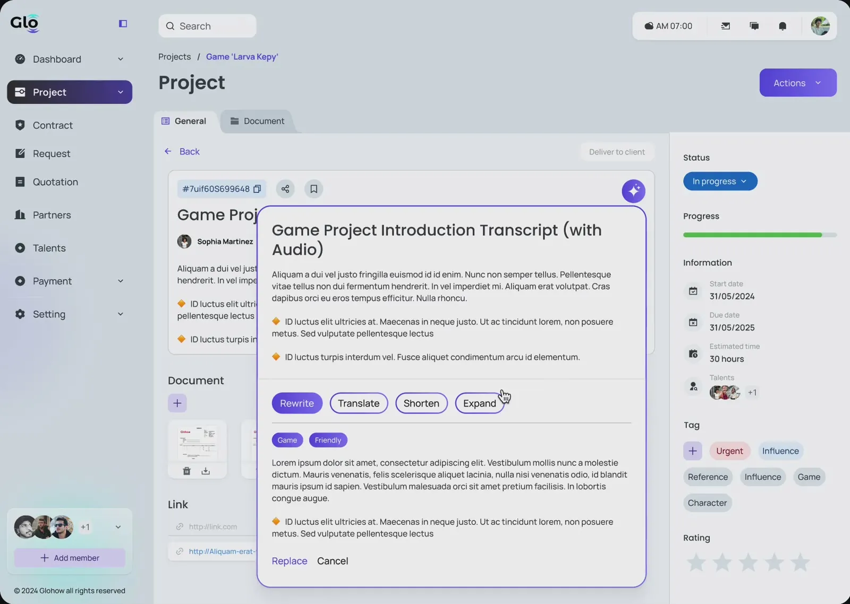Click Replace to apply rewritten text
The image size is (850, 604).
(290, 561)
